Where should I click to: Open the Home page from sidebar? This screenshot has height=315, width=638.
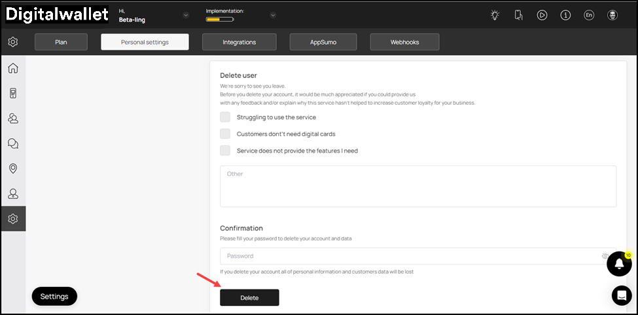pos(12,68)
